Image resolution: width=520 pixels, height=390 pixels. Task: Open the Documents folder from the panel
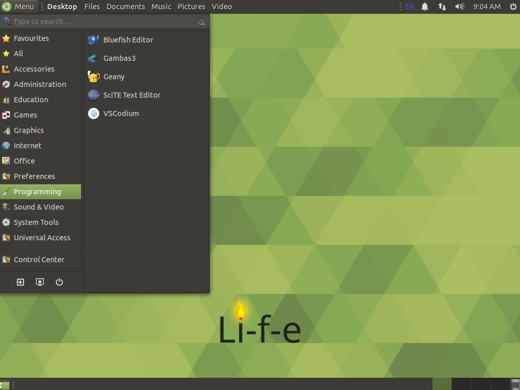pos(126,7)
